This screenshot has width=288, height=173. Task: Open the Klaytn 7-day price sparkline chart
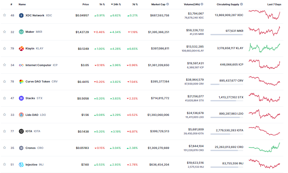265,48
